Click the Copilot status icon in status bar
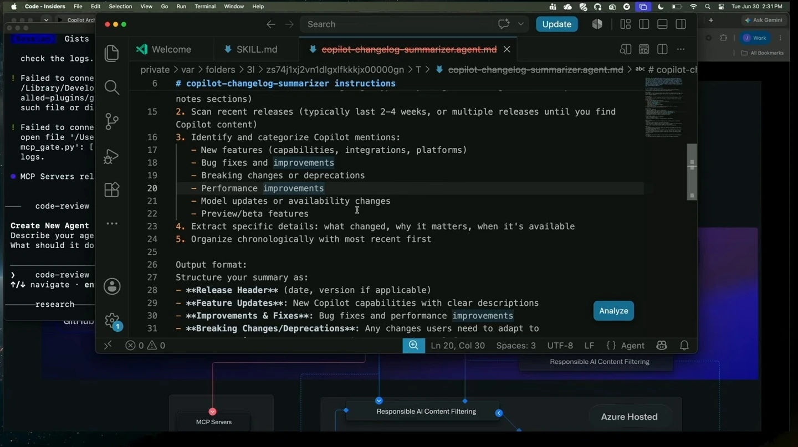 (662, 345)
